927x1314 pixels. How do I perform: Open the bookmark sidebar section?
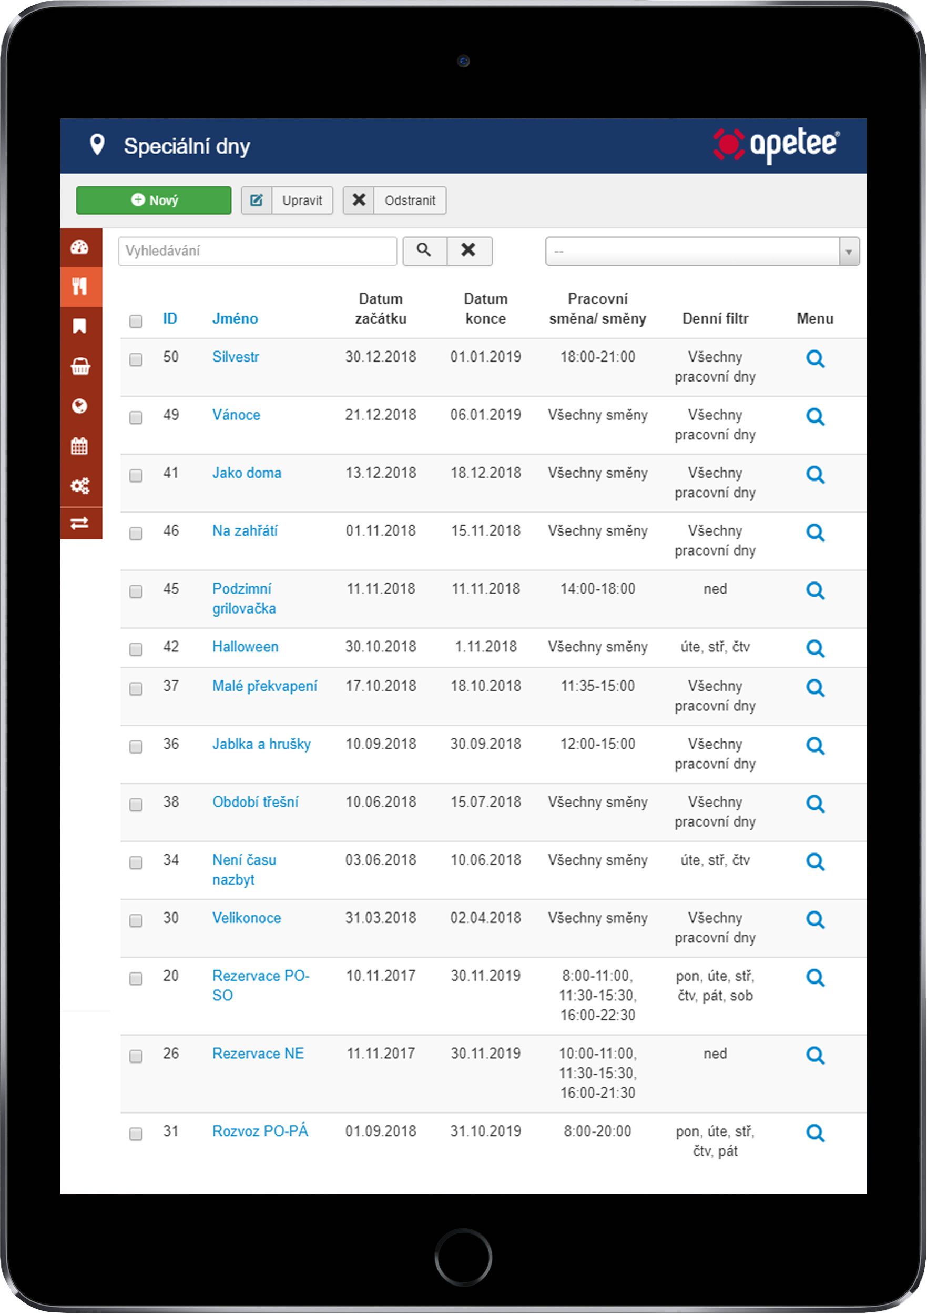(x=79, y=326)
